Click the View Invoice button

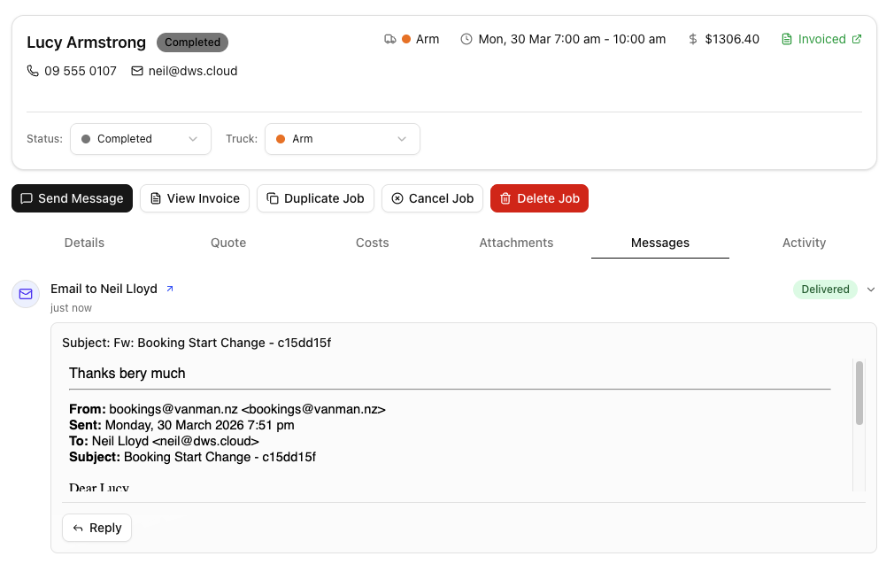[195, 198]
